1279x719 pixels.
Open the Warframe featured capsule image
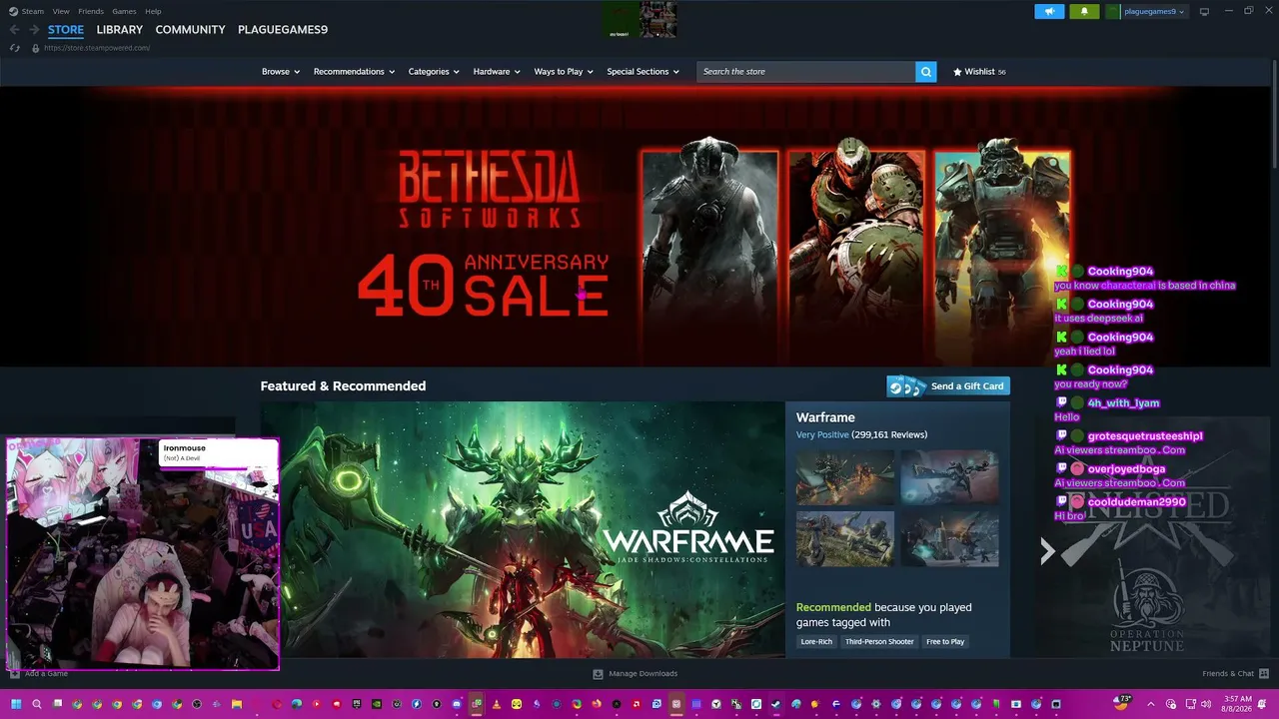tap(523, 529)
